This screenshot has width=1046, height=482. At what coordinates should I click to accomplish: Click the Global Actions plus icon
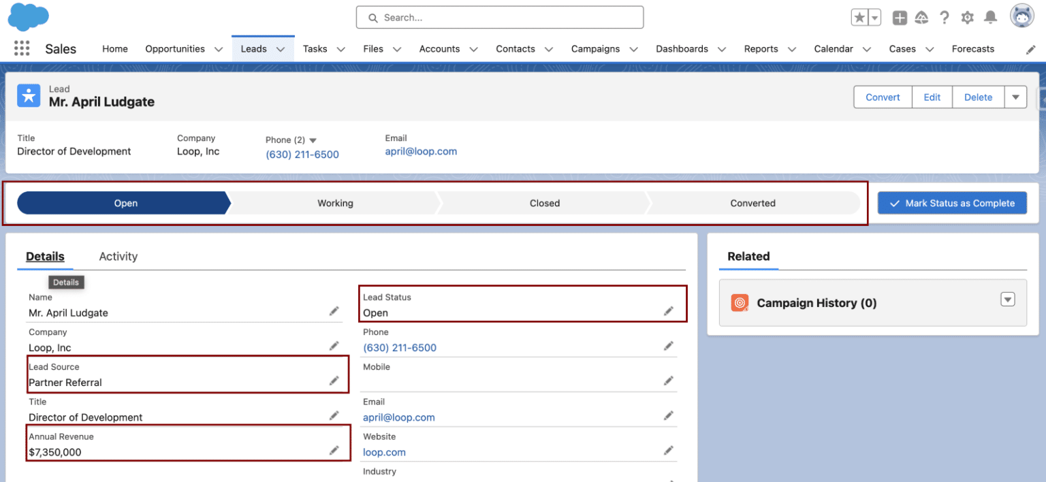pos(899,18)
